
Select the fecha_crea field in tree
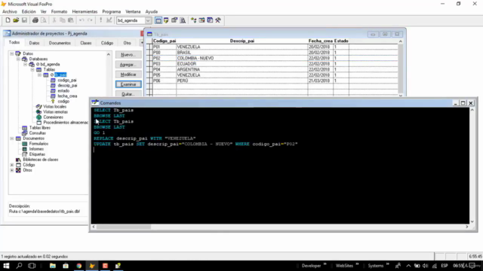[x=67, y=96]
